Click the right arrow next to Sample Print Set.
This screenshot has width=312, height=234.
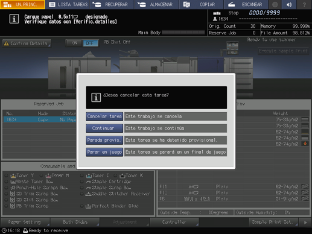pos(305,222)
